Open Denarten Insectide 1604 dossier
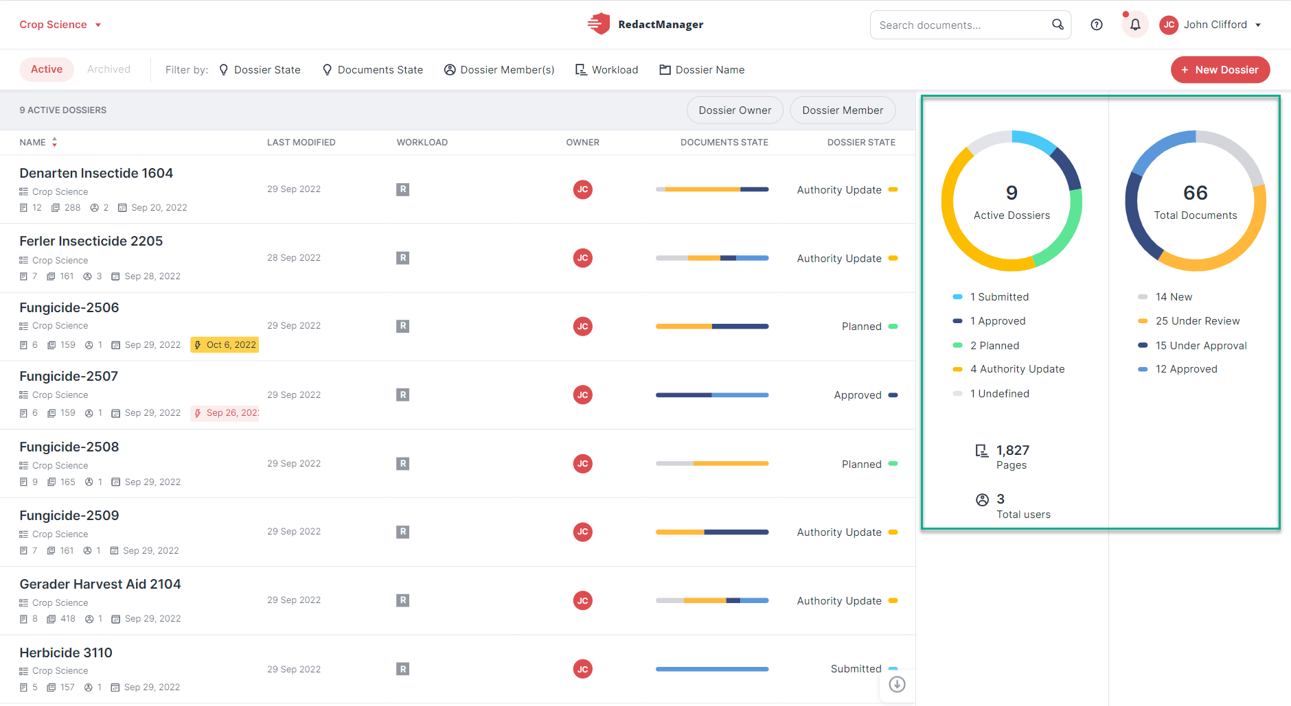Viewport: 1291px width, 706px height. click(x=96, y=174)
